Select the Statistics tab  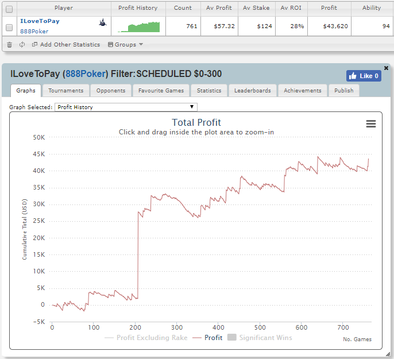coord(209,90)
